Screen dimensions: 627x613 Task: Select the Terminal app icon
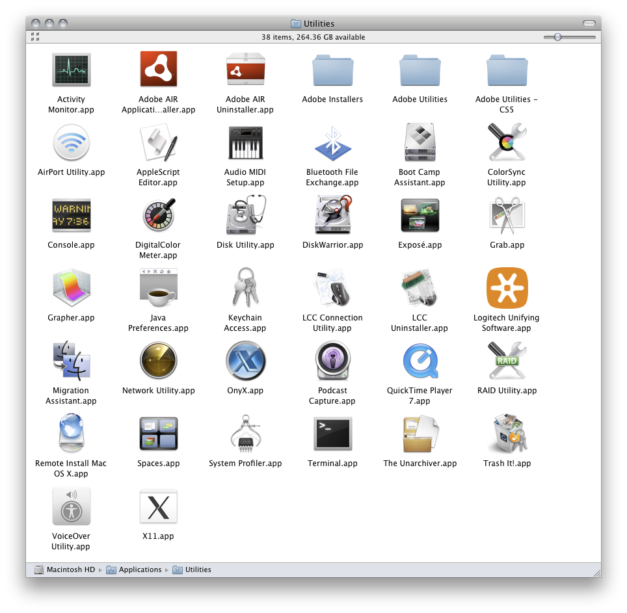(x=333, y=434)
